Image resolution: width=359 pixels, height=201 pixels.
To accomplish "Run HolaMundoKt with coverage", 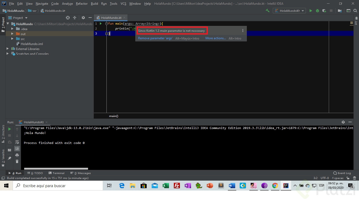I will (324, 11).
